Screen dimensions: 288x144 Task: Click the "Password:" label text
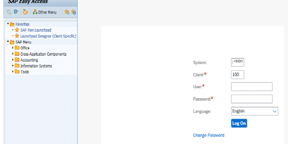tap(202, 99)
